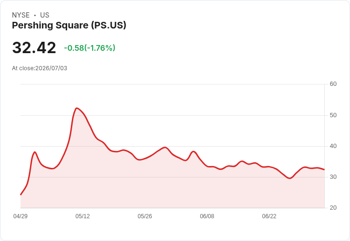Click the 40 price axis label

click(333, 146)
